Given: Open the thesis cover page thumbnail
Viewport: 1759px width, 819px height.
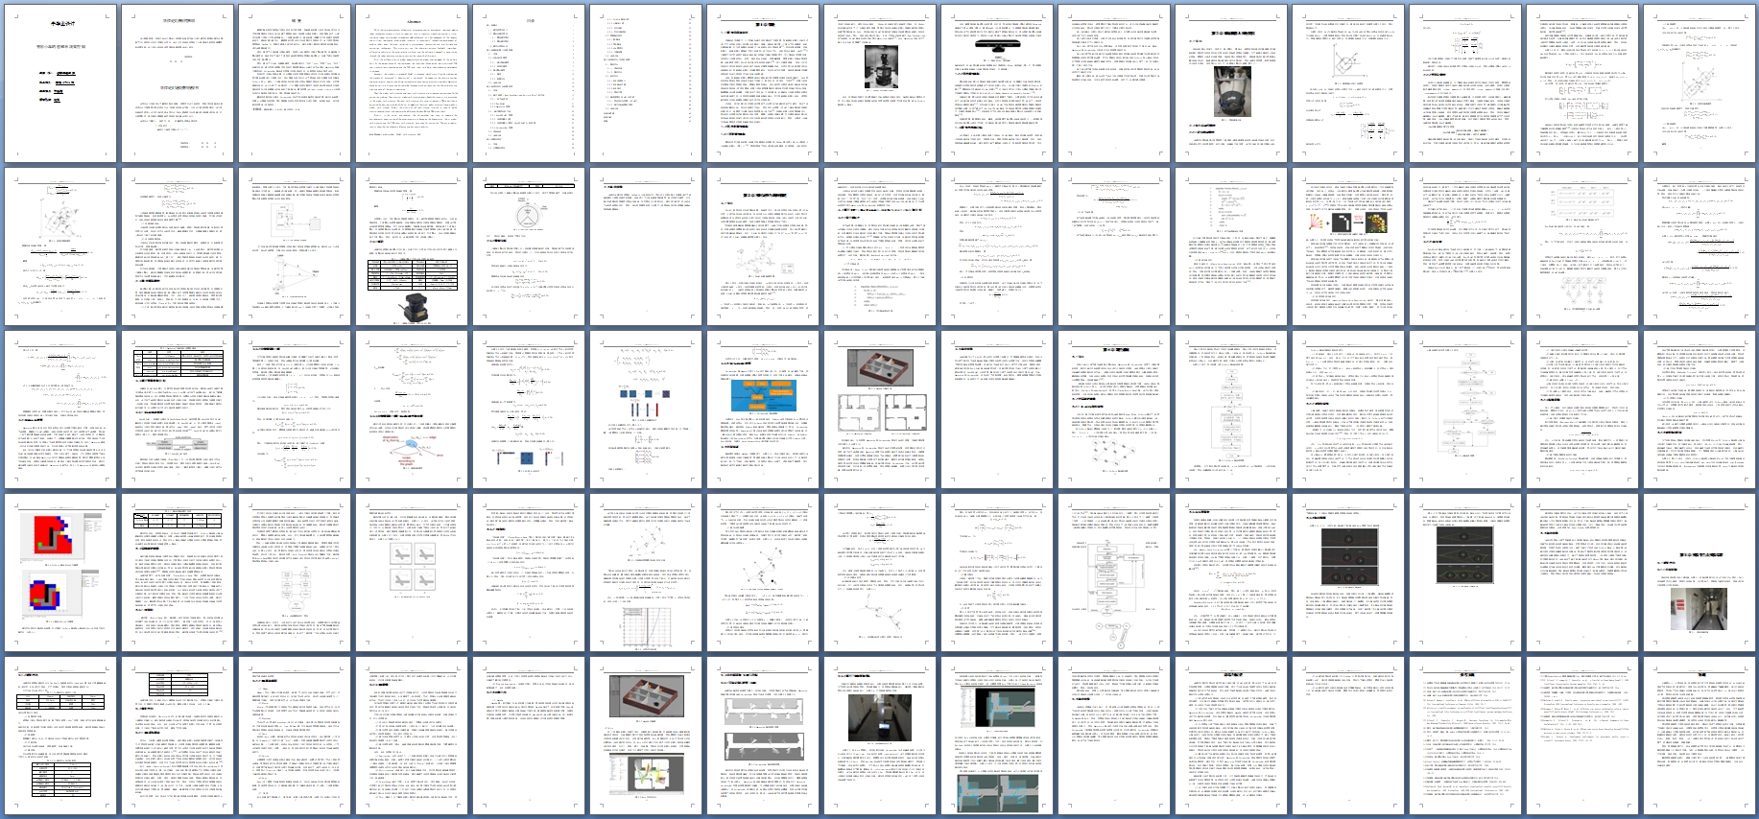Looking at the screenshot, I should pyautogui.click(x=59, y=82).
